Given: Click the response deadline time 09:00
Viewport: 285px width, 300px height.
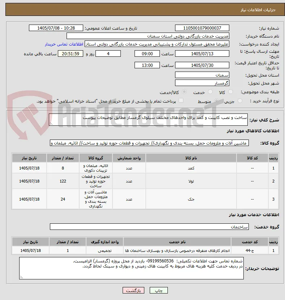Looking at the screenshot, I should [147, 53].
